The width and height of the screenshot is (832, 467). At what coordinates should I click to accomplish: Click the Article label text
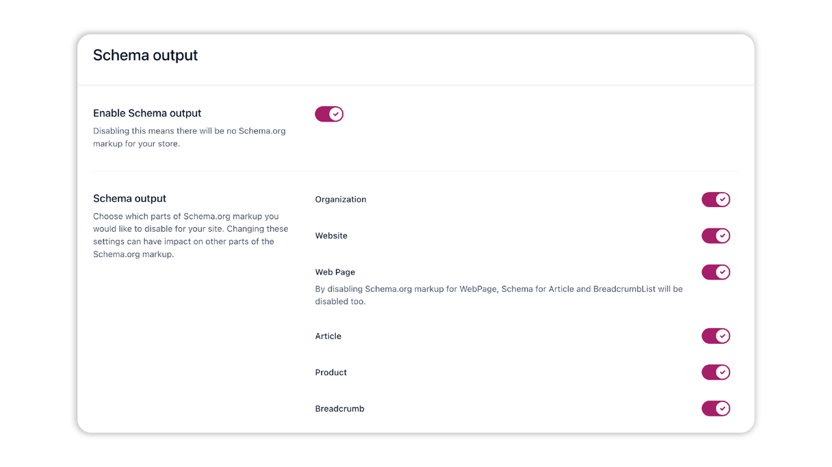pyautogui.click(x=328, y=336)
